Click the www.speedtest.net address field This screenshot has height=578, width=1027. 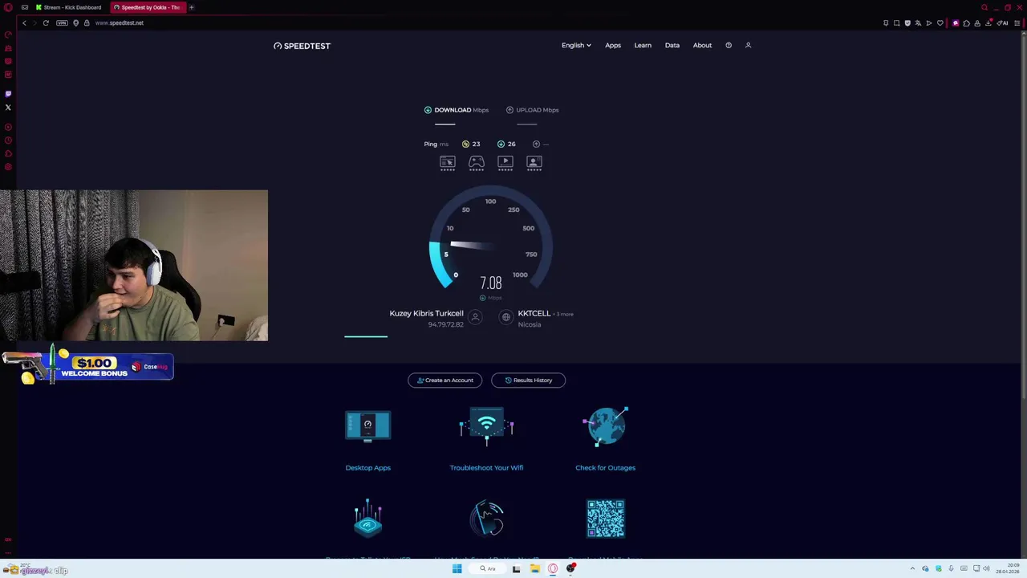point(120,22)
